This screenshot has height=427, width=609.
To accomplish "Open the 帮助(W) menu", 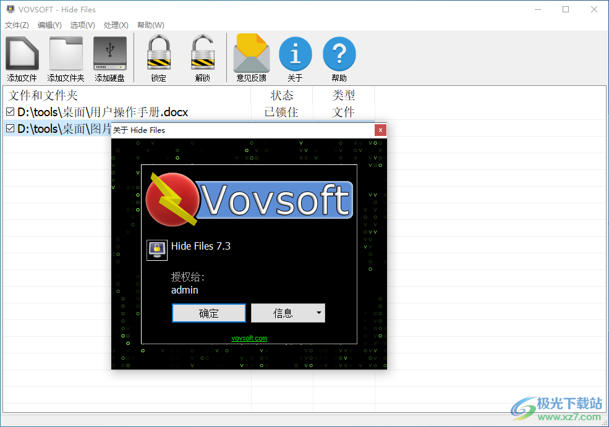I will coord(151,25).
